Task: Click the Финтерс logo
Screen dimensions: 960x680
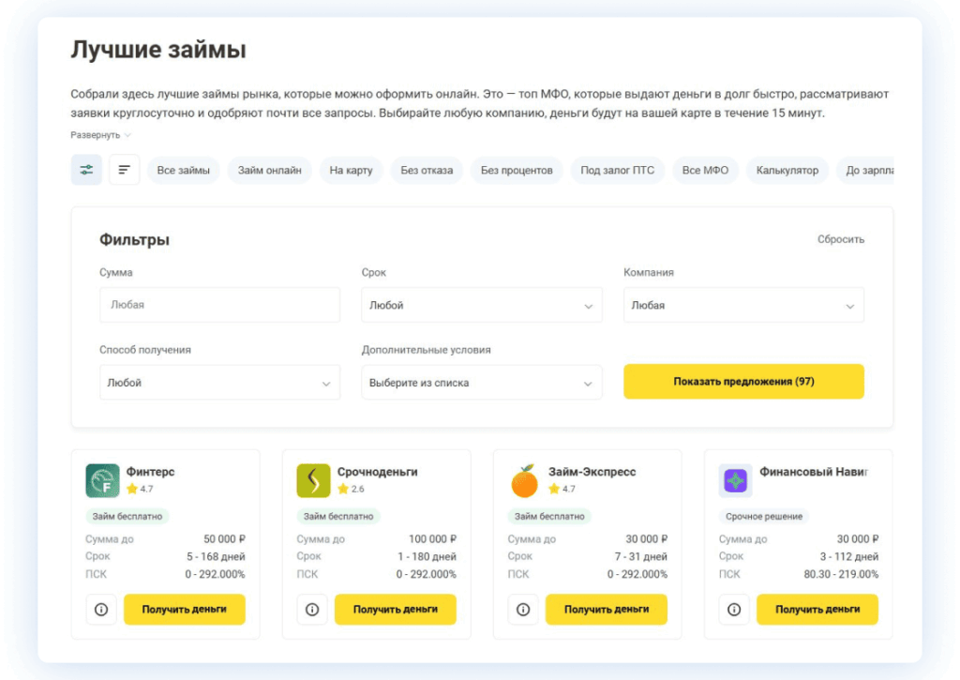Action: (x=102, y=480)
